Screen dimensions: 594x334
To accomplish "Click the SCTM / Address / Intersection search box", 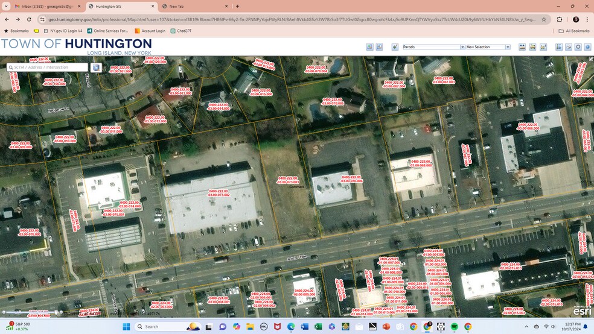I will pyautogui.click(x=49, y=68).
